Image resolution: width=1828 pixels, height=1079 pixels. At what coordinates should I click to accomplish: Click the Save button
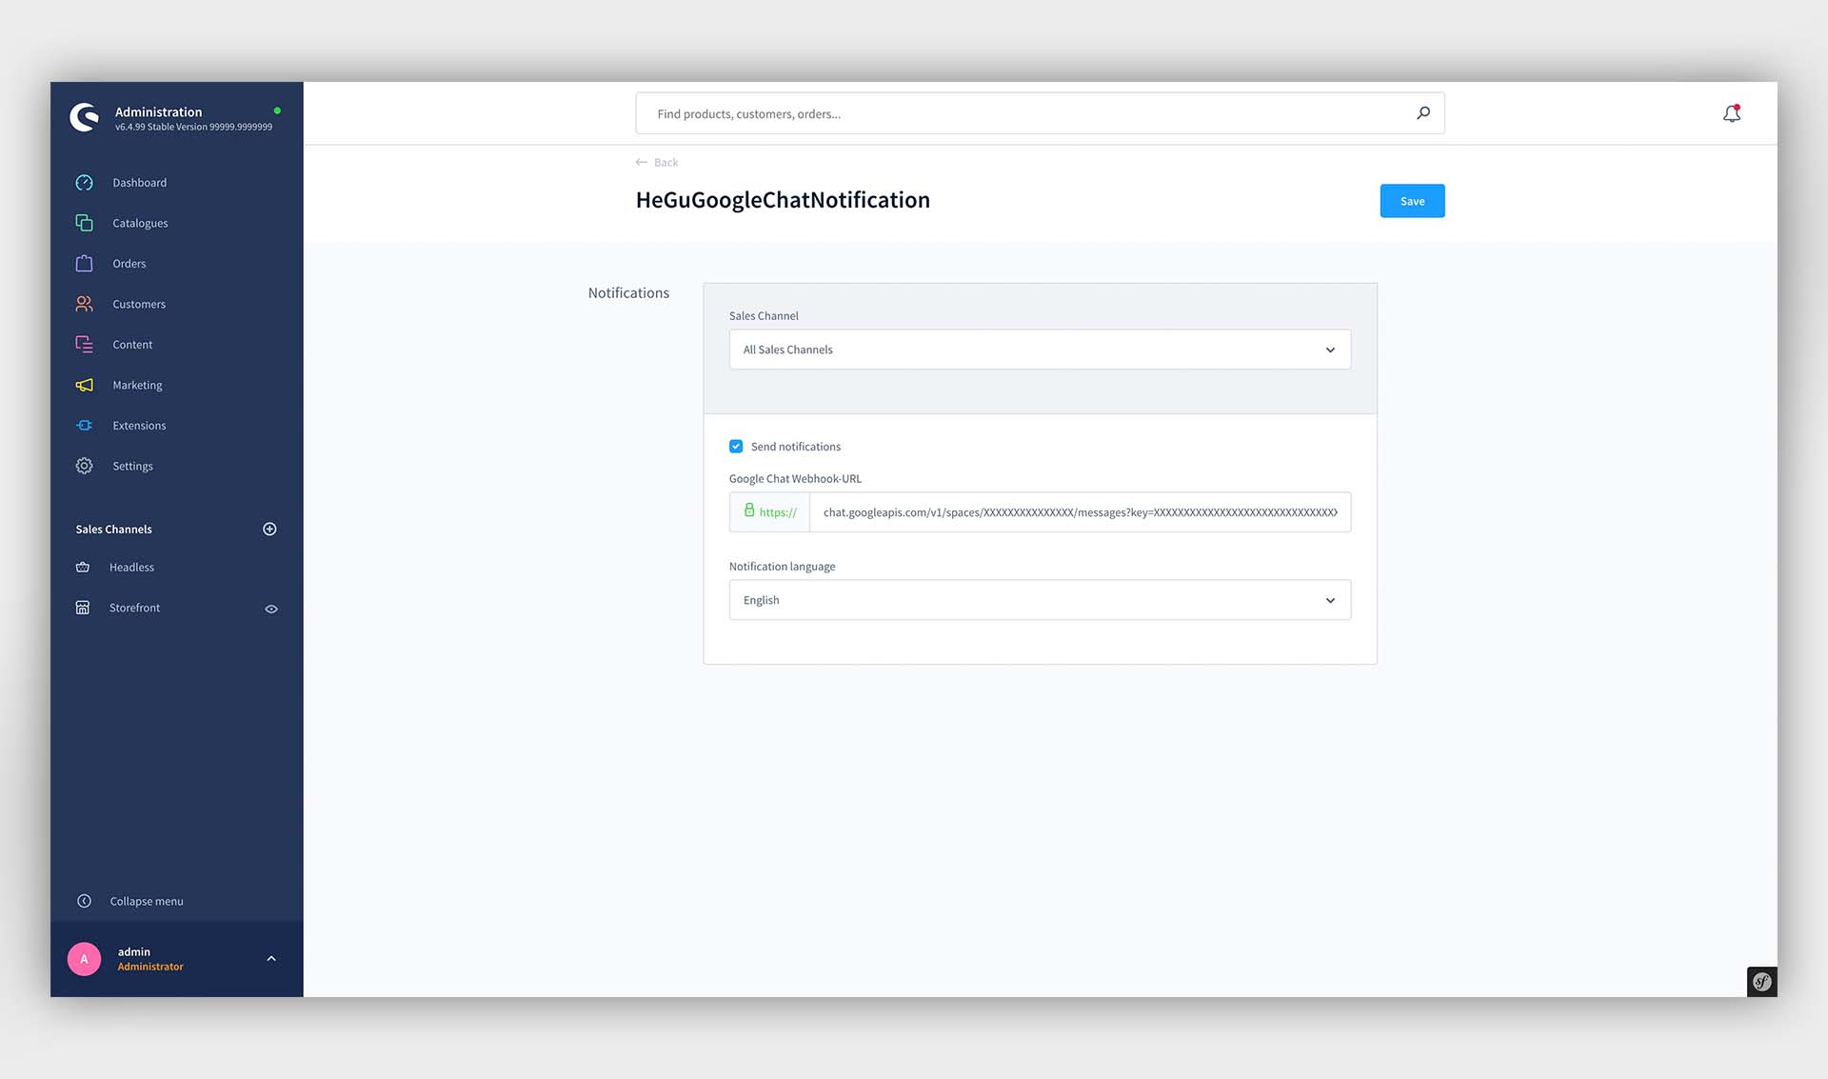1412,201
